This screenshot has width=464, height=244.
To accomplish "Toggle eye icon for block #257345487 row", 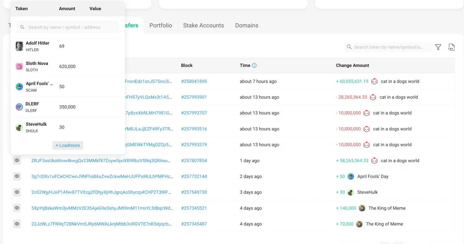I will tap(17, 224).
